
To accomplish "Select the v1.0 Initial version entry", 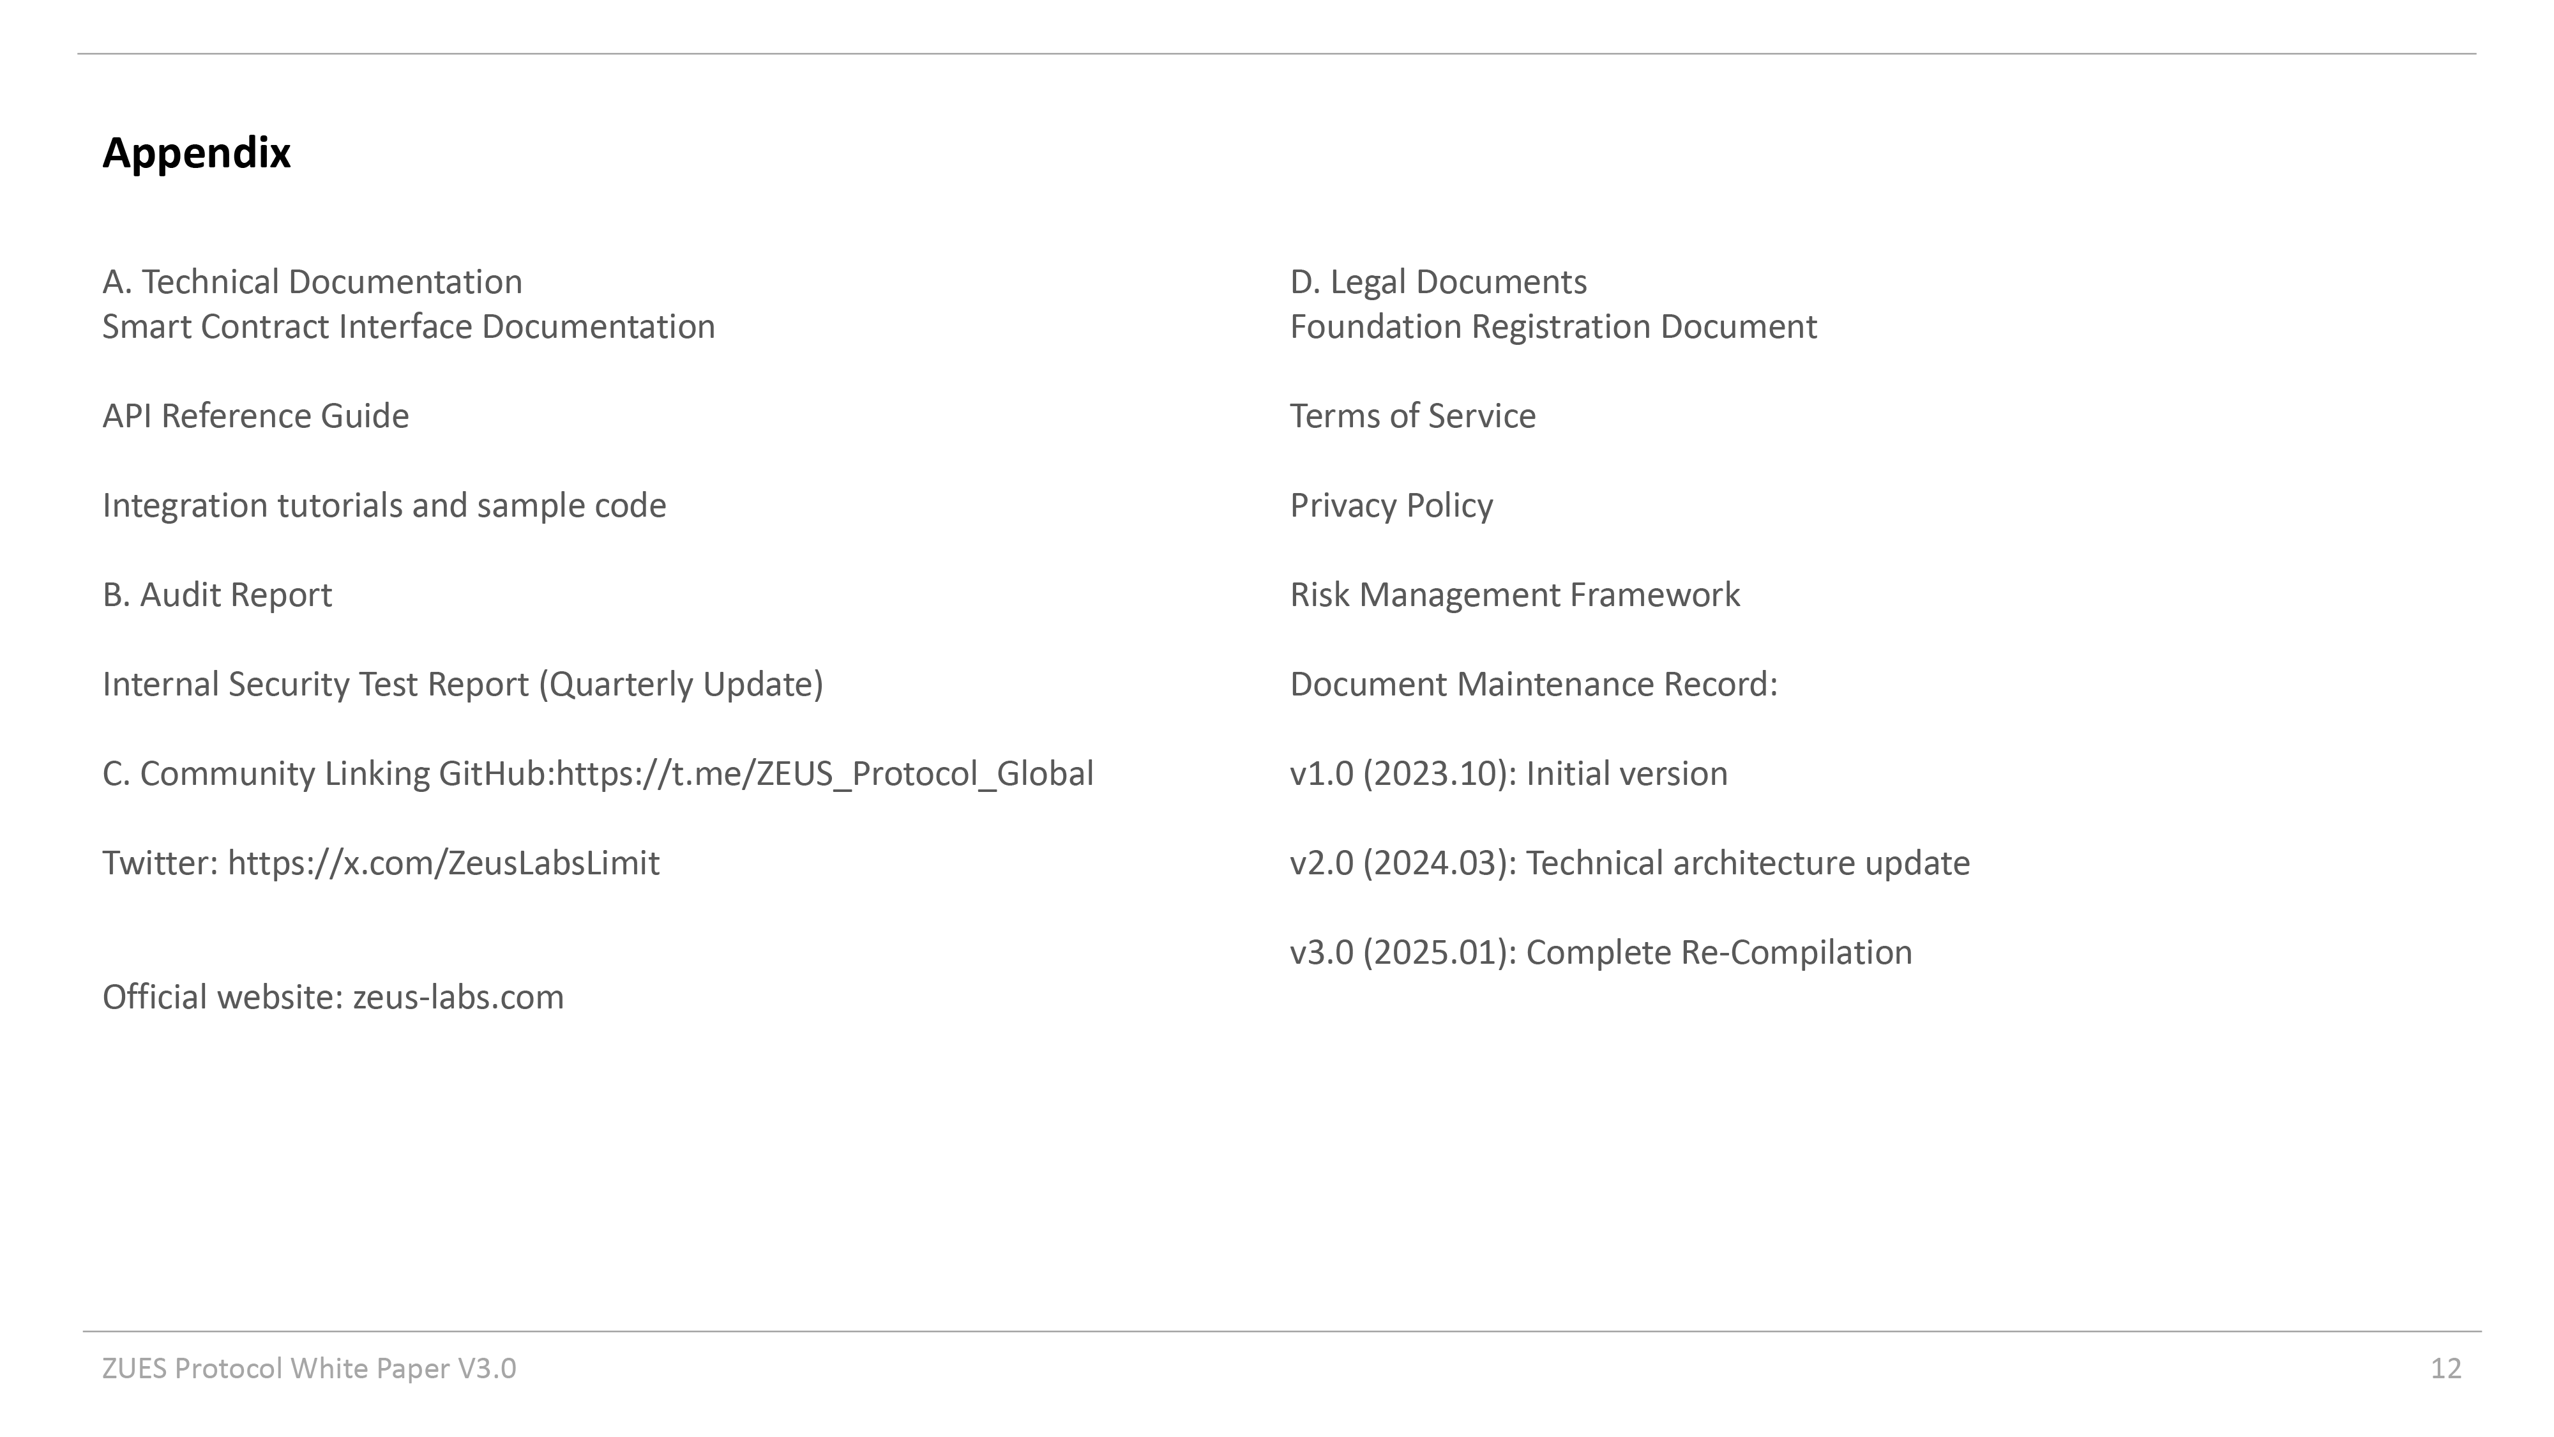I will coord(1508,773).
